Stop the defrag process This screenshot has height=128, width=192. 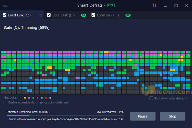tap(172, 116)
